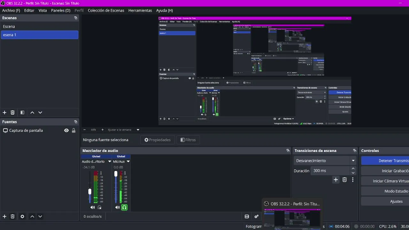This screenshot has height=230, width=409.
Task: Add a new scene in Escenas panel
Action: pyautogui.click(x=4, y=112)
